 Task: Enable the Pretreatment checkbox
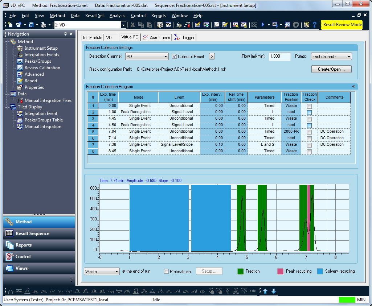(166, 271)
